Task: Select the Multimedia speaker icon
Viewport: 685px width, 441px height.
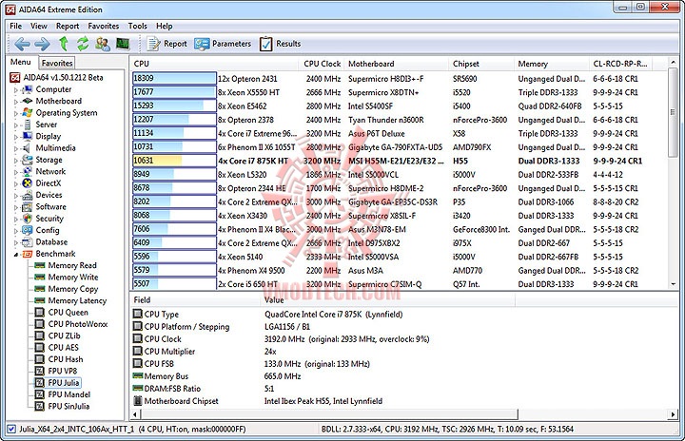Action: coord(28,148)
